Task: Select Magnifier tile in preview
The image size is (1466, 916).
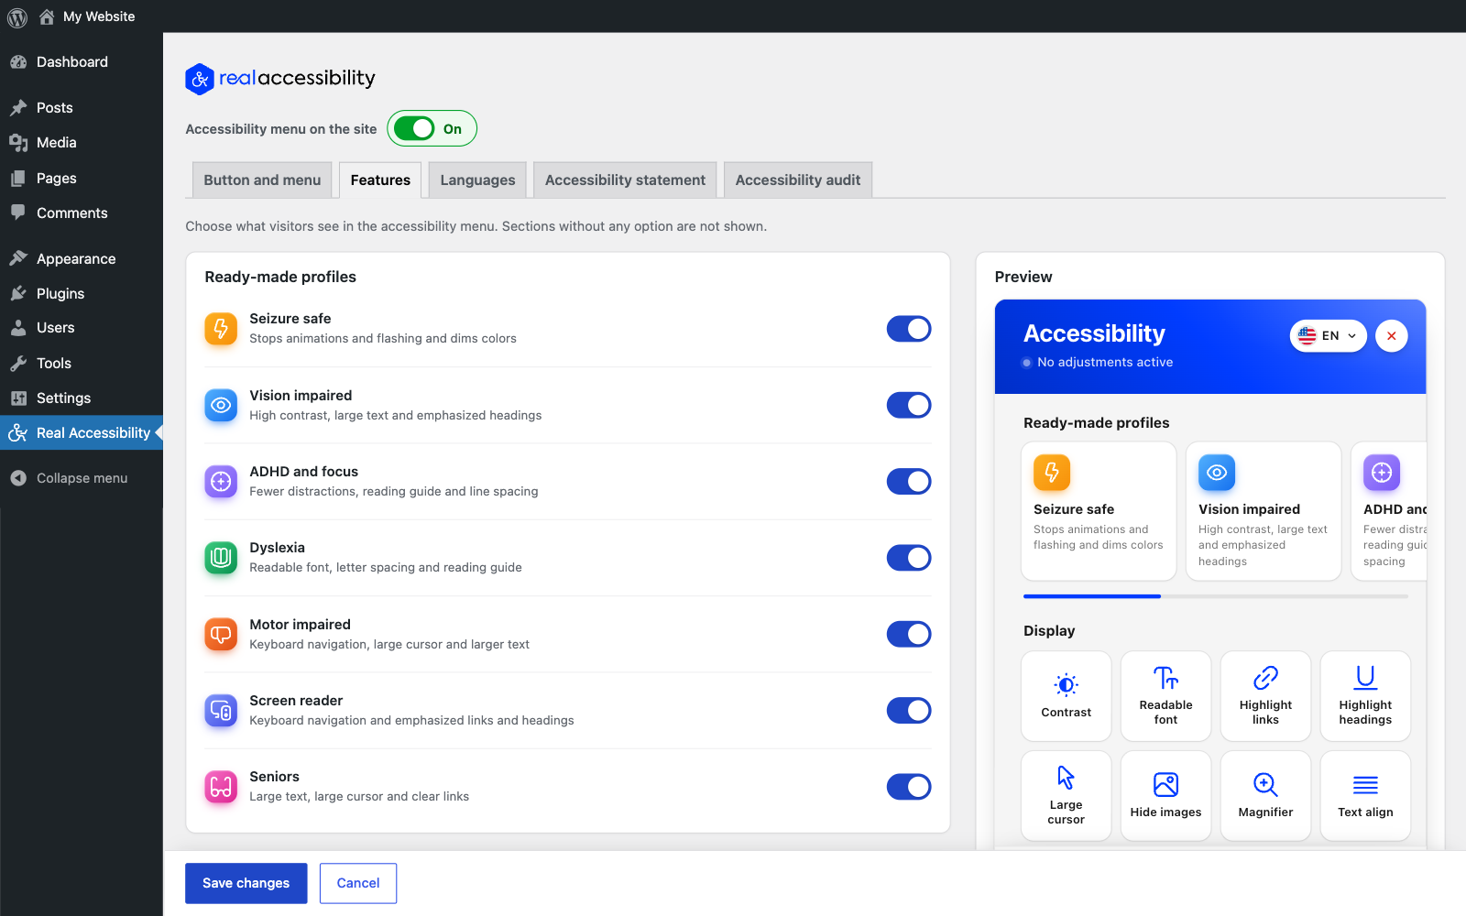Action: pos(1266,796)
